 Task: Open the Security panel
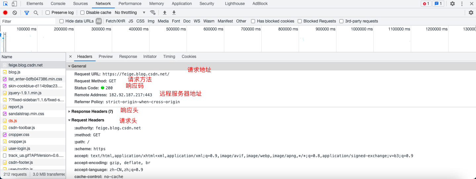click(207, 4)
